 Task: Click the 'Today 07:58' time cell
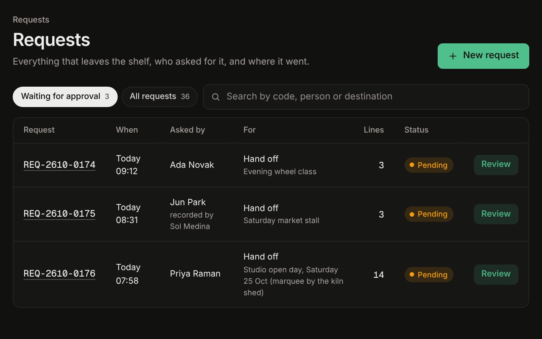click(128, 274)
